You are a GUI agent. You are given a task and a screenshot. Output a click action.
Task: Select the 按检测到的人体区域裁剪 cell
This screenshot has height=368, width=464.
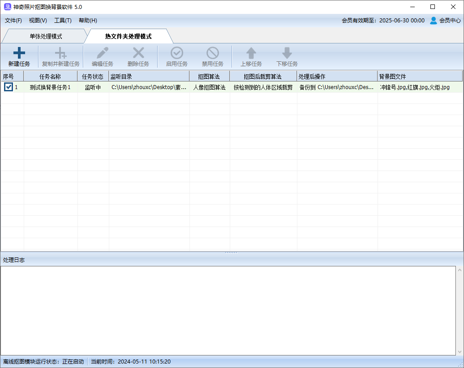[x=263, y=87]
